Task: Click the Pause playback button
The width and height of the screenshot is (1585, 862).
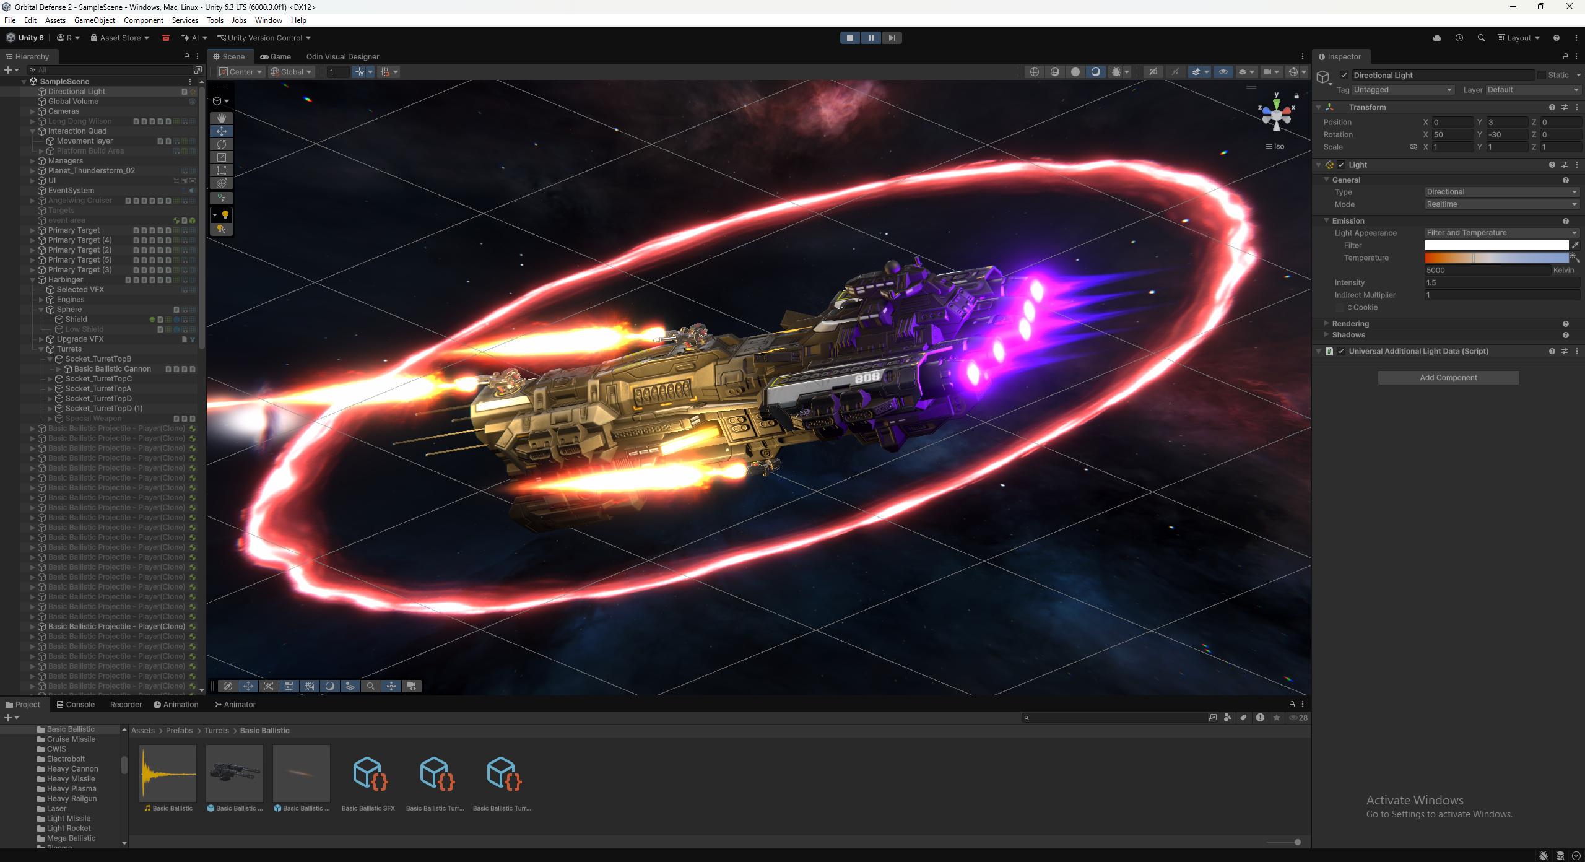Action: (871, 38)
